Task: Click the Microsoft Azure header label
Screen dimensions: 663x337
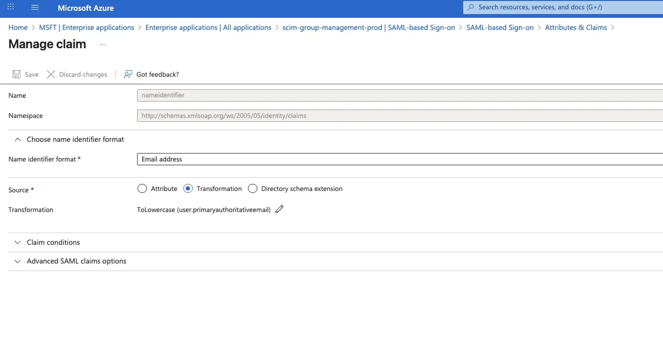Action: 85,7
